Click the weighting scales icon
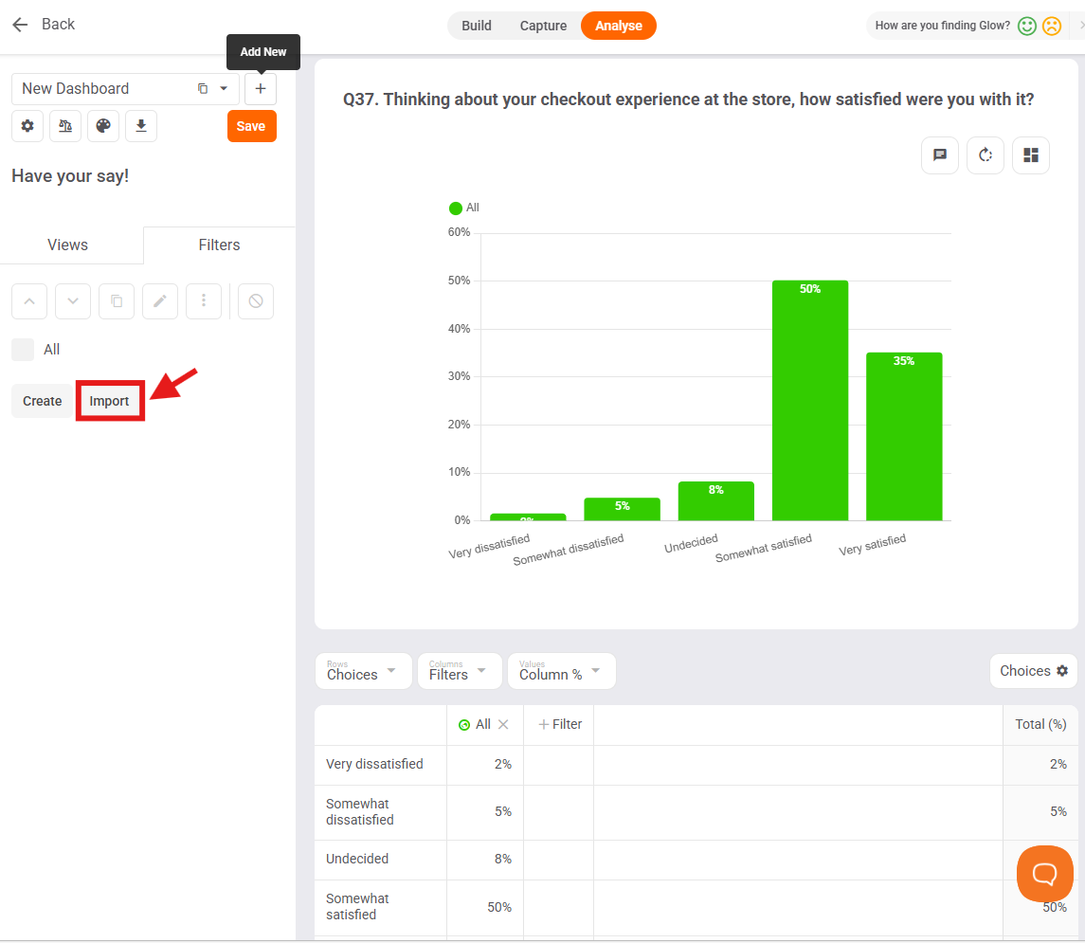This screenshot has height=943, width=1085. tap(65, 126)
